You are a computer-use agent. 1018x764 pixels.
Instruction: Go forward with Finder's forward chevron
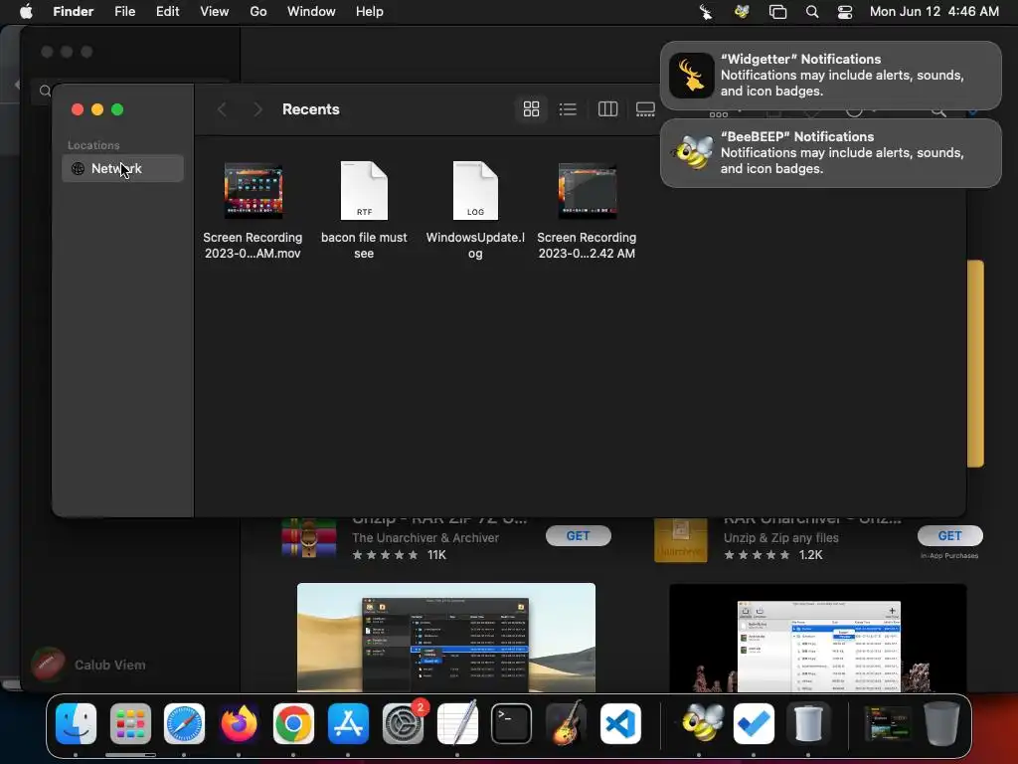(257, 109)
